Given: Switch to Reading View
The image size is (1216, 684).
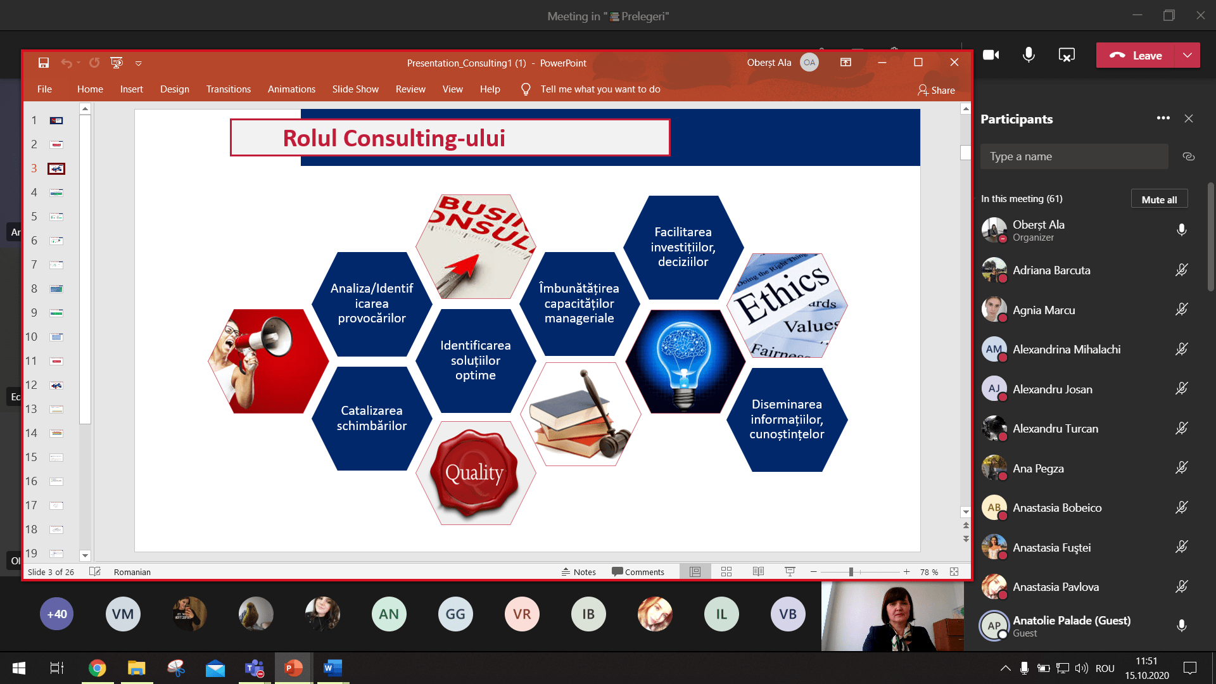Looking at the screenshot, I should tap(758, 572).
